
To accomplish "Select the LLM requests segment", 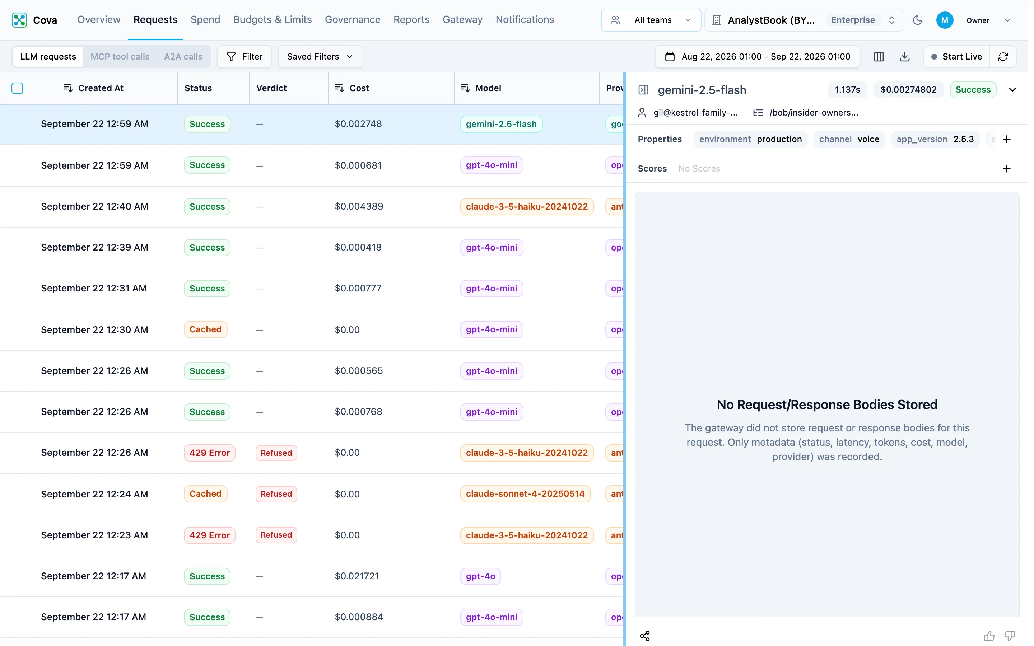I will pyautogui.click(x=48, y=57).
